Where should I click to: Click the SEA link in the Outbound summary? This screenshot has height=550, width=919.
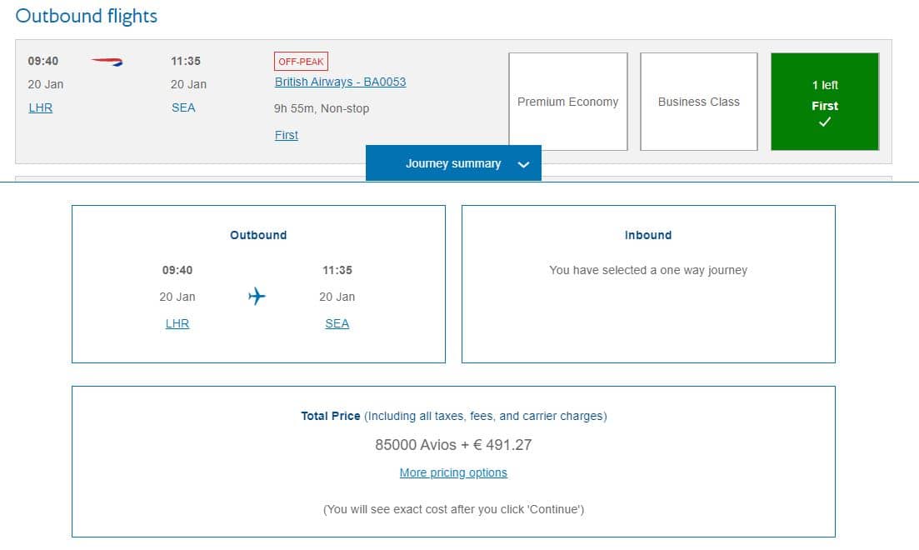(337, 323)
